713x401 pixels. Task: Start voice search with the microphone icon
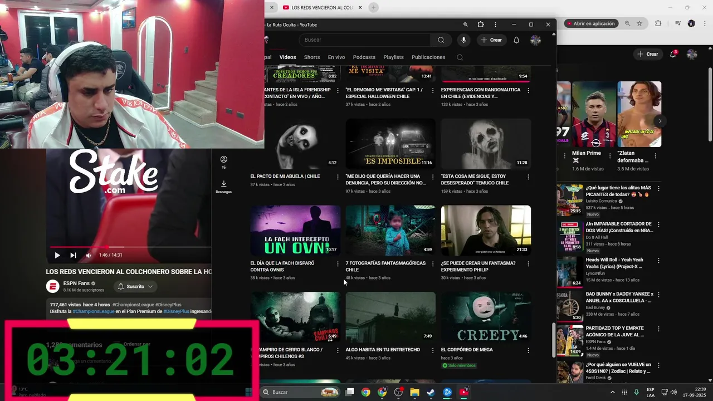tap(463, 40)
